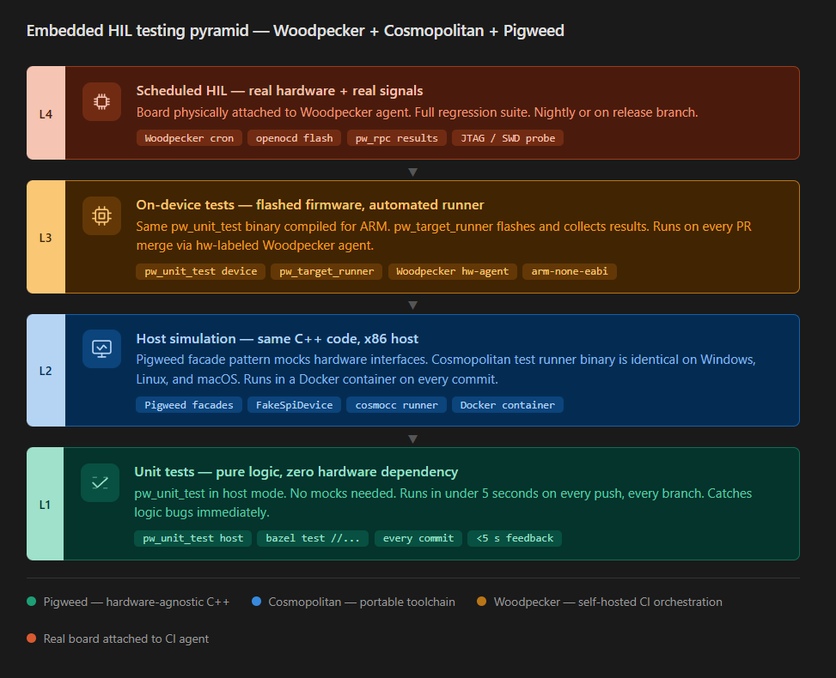Click the 'FakeSpiDevice' tag
The height and width of the screenshot is (678, 836).
pyautogui.click(x=295, y=405)
